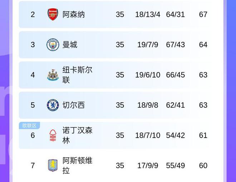Viewport: 236px width, 182px height.
Task: Click Arsenal's 64/31 goals figure
Action: click(x=176, y=15)
